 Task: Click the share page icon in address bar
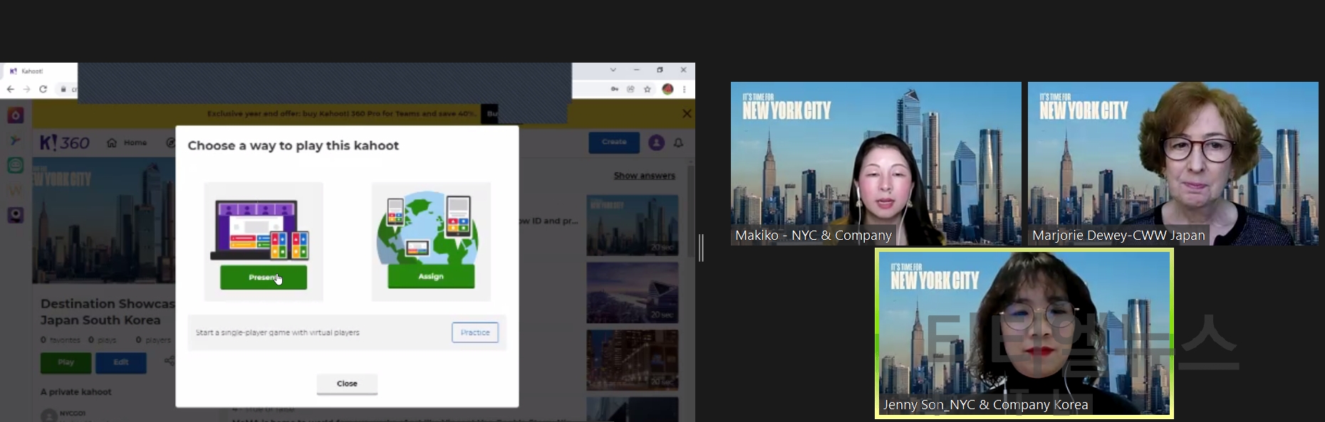[x=630, y=89]
